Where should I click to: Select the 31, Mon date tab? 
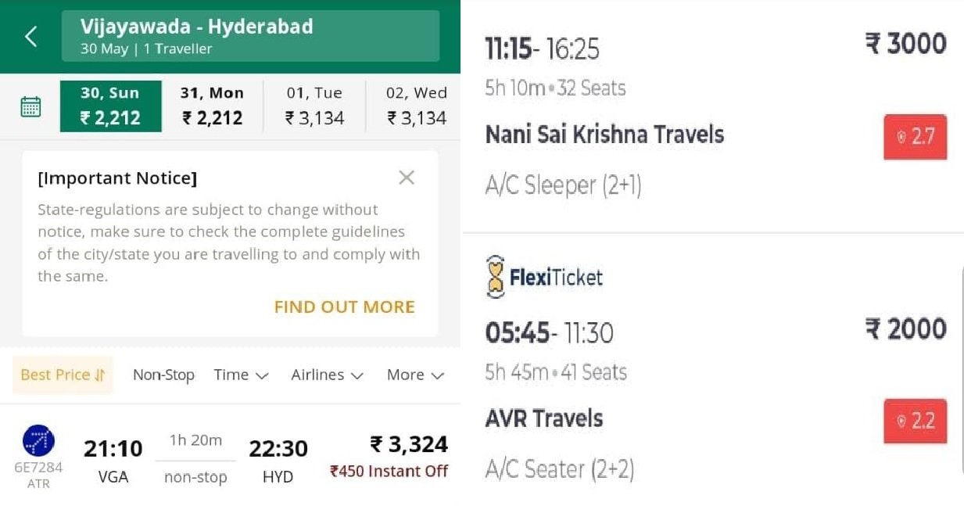pos(212,106)
